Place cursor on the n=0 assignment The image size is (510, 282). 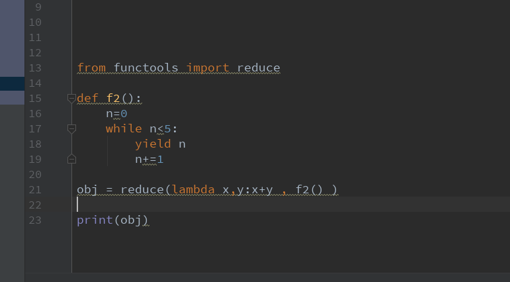coord(116,114)
